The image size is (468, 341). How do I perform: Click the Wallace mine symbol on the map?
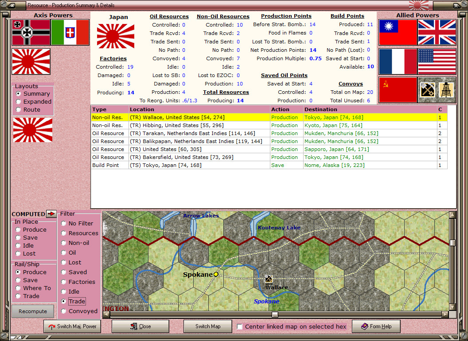point(269,279)
